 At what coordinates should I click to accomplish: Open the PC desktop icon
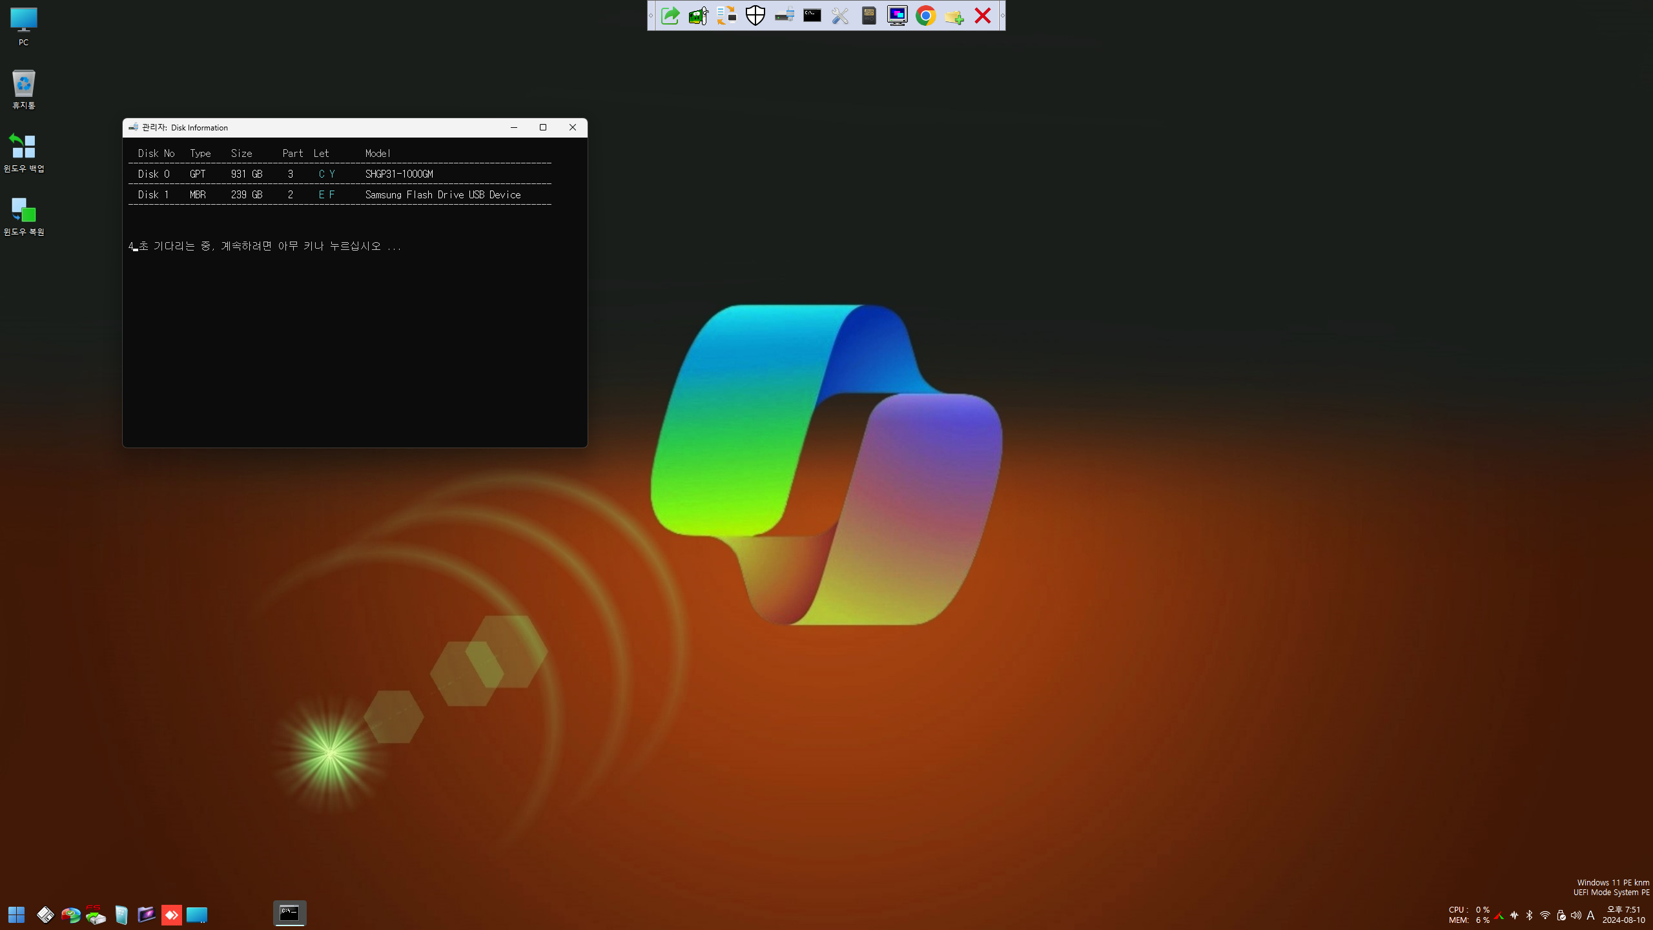tap(23, 26)
